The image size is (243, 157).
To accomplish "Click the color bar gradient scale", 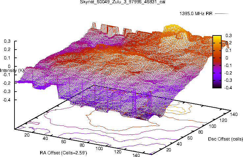I will (217, 62).
